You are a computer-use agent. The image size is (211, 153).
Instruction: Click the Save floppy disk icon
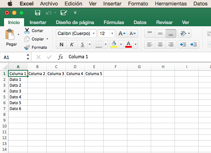(x=38, y=13)
